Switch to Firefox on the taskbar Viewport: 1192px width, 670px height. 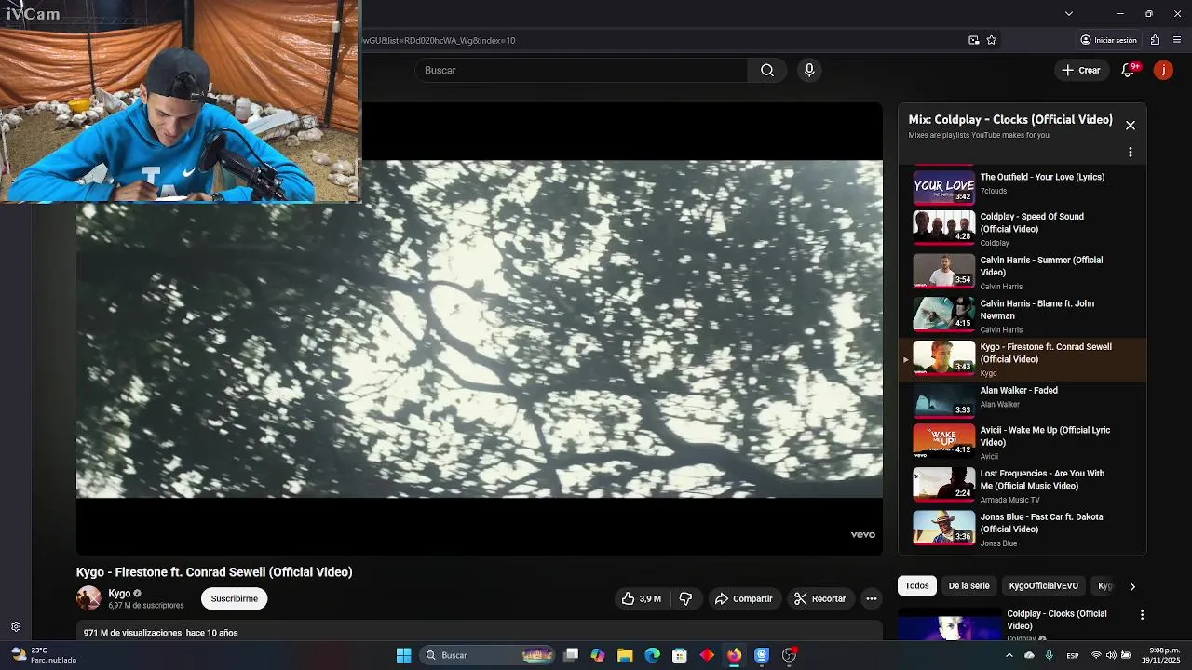pos(734,655)
